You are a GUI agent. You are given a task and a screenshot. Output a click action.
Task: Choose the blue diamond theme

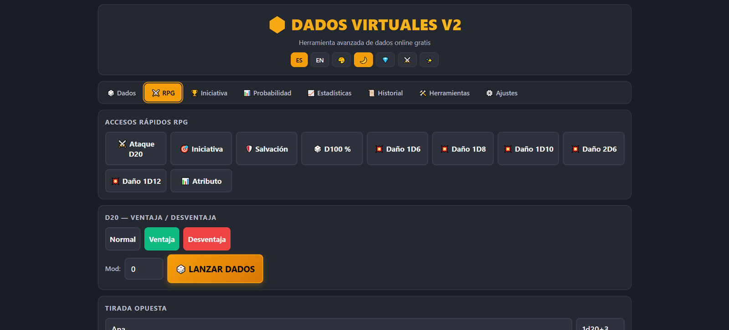point(385,60)
